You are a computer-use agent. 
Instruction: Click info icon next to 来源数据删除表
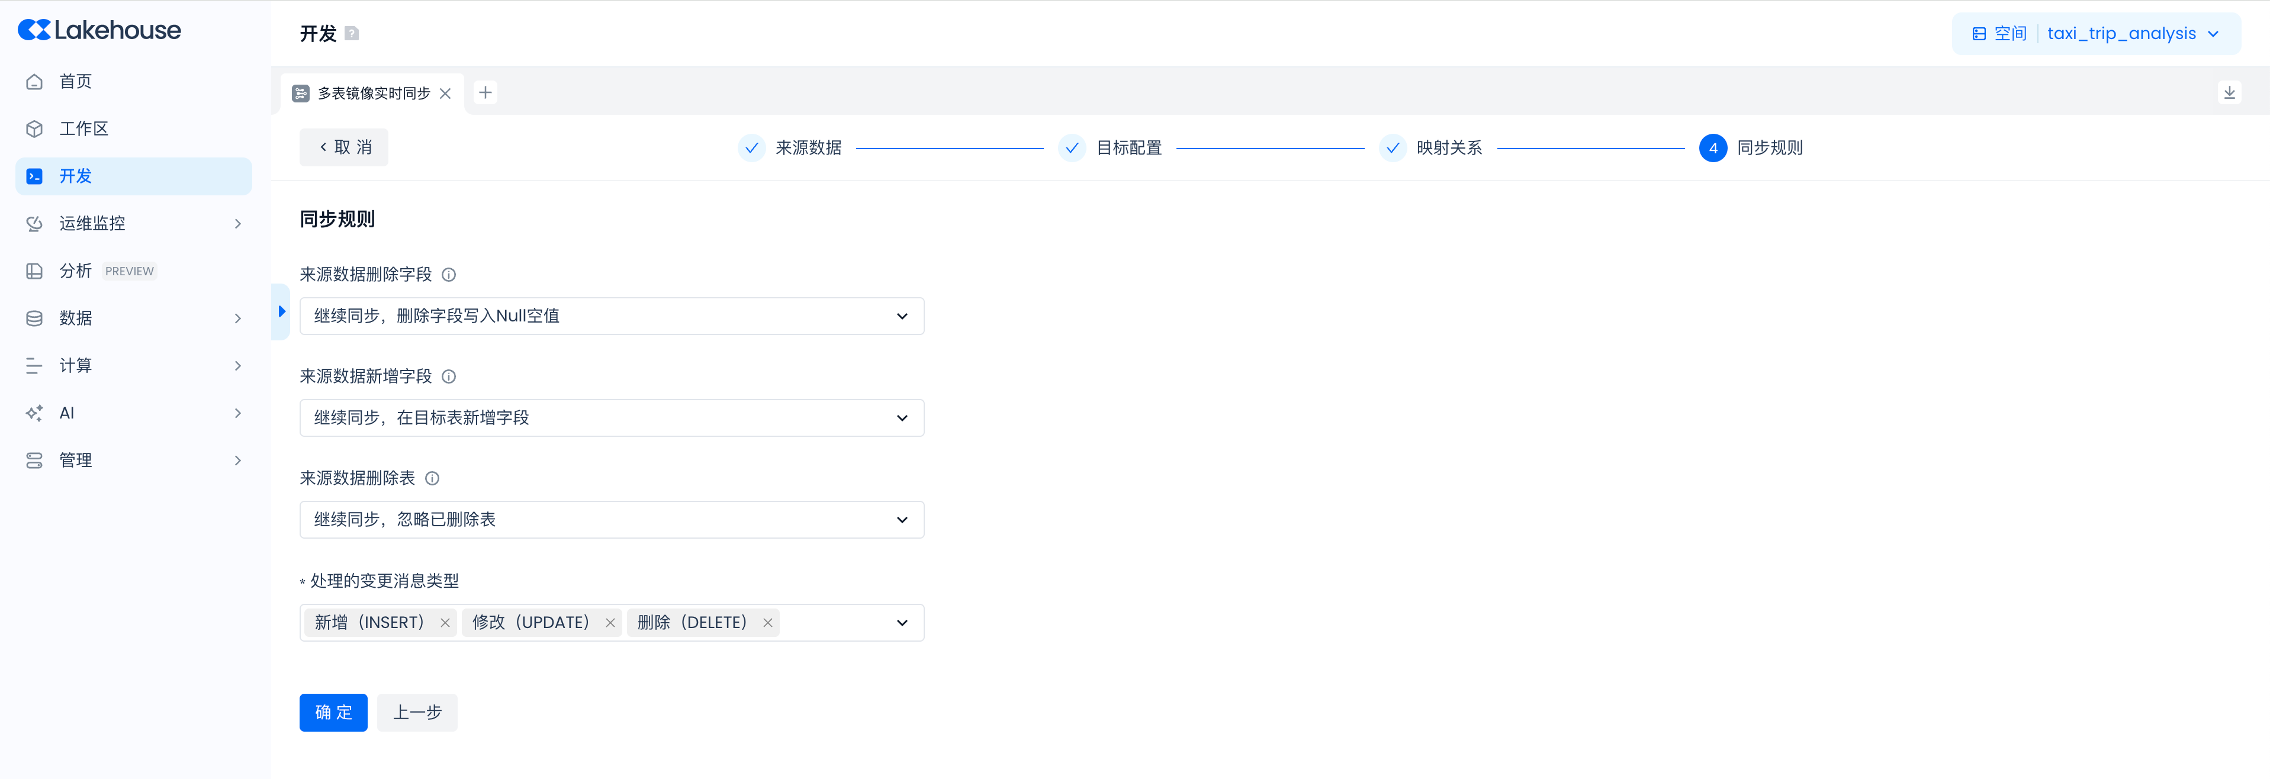432,478
